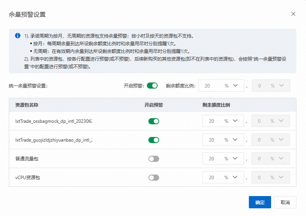Viewport: 306px width, 216px height.
Task: Select the 普通流量包 name cell
Action: 27,158
